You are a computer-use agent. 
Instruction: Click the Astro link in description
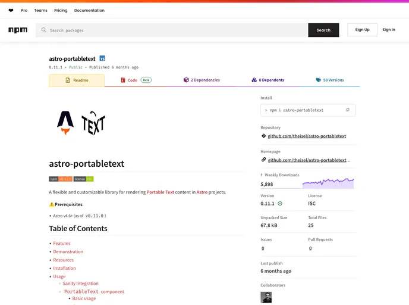[202, 192]
